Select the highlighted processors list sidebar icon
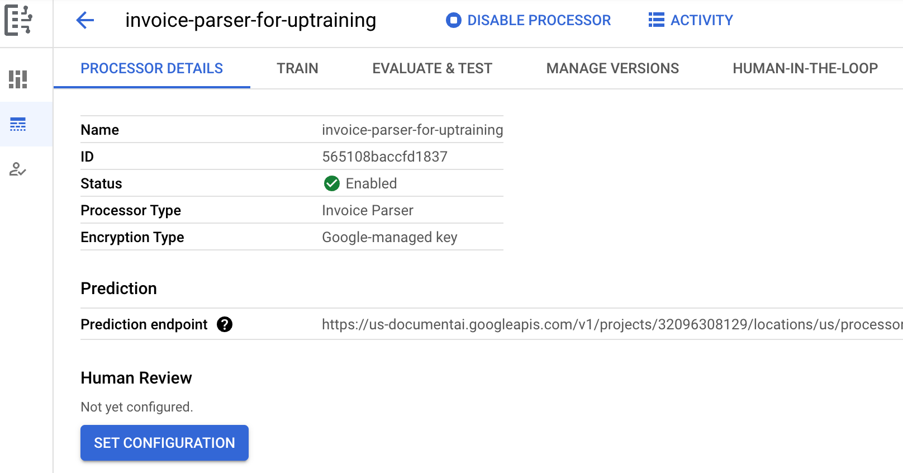 [18, 124]
